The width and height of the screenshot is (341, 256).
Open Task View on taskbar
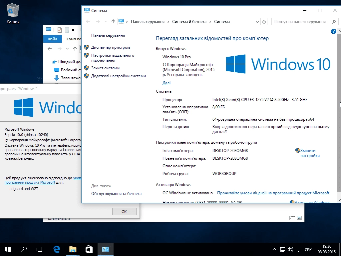pos(40,249)
